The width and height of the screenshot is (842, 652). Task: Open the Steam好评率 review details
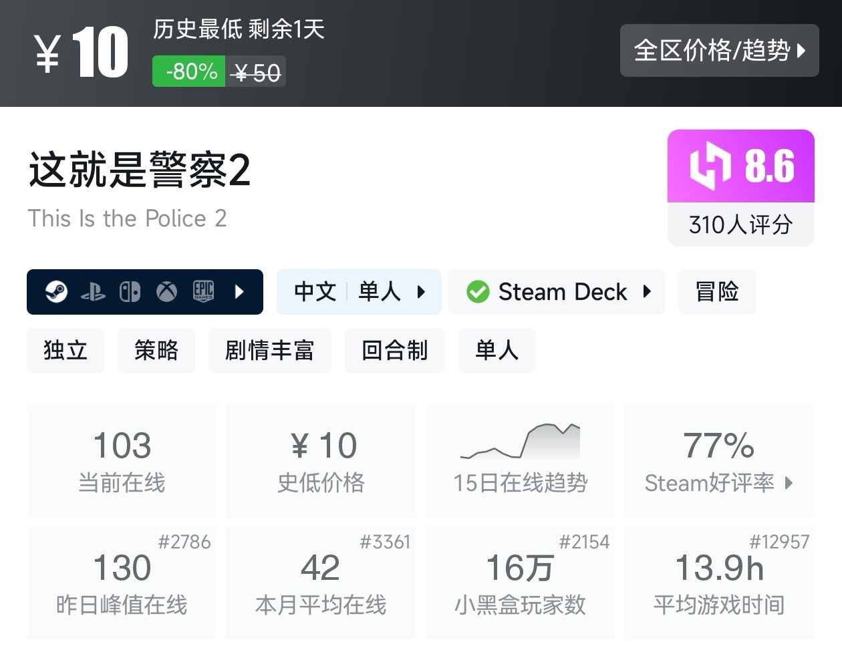tap(719, 482)
